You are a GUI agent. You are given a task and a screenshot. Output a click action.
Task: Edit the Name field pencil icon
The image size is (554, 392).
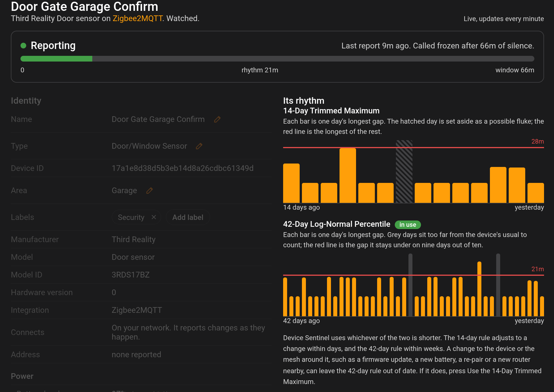[x=217, y=119]
